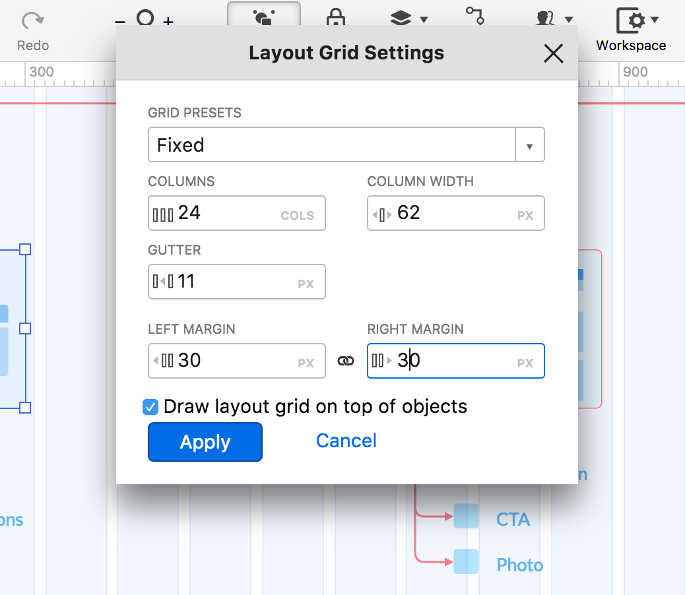Viewport: 685px width, 595px height.
Task: Open the layers dropdown arrow
Action: tap(423, 19)
